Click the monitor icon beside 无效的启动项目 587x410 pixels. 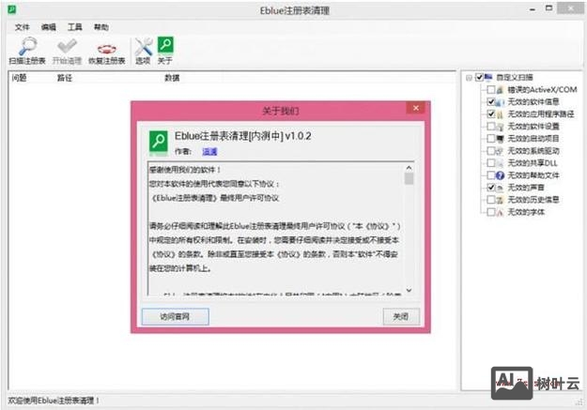click(x=500, y=139)
